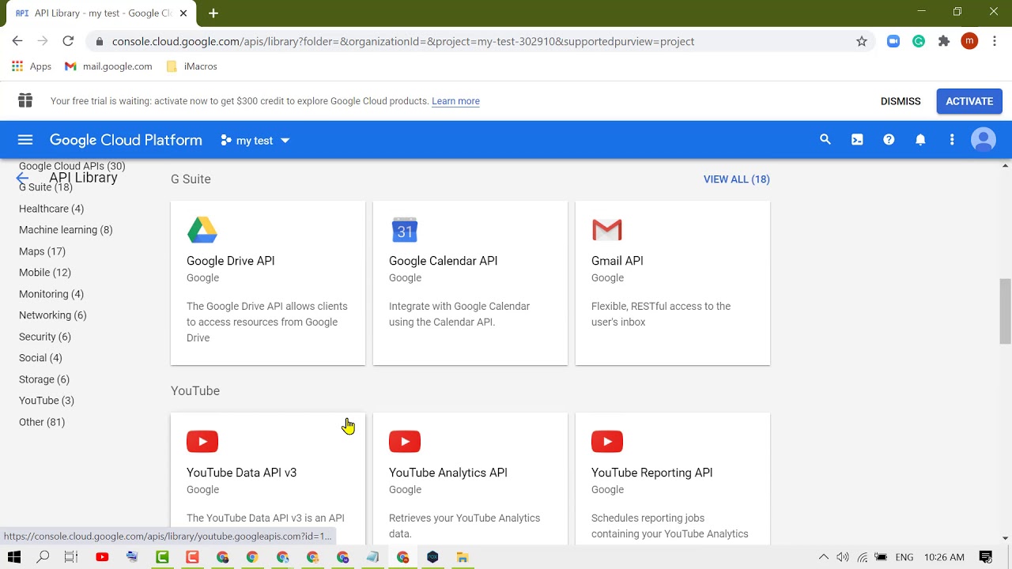Open File Explorer from the taskbar
The image size is (1012, 569).
[463, 557]
